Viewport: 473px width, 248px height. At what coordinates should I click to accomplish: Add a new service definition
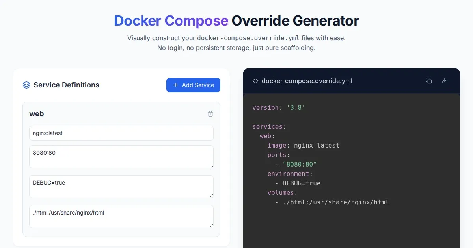[193, 85]
